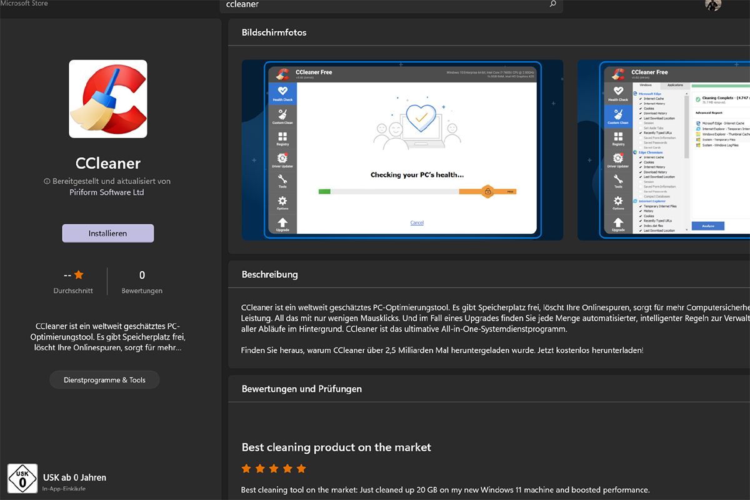
Task: Open the Dienstprogramme & Tools category
Action: (104, 380)
